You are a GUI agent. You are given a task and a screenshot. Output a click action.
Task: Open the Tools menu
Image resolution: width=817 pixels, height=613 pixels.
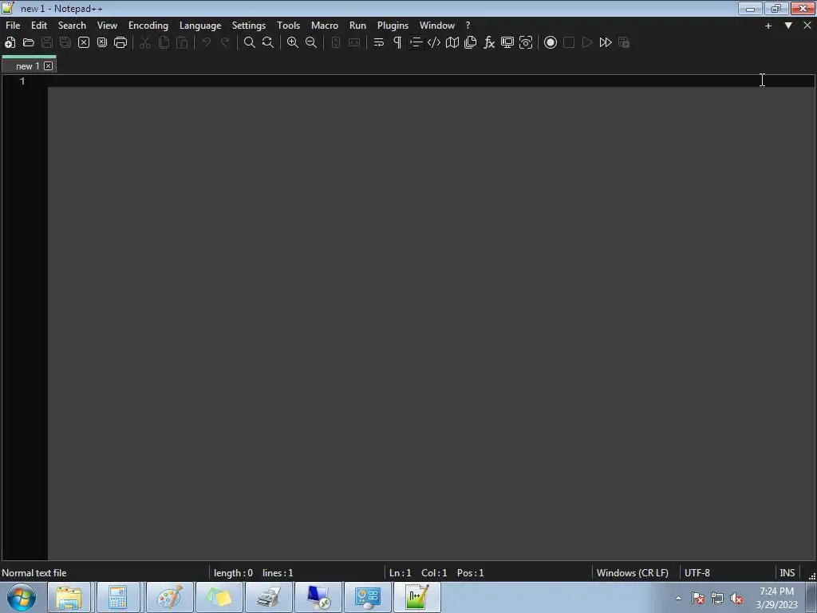coord(288,26)
